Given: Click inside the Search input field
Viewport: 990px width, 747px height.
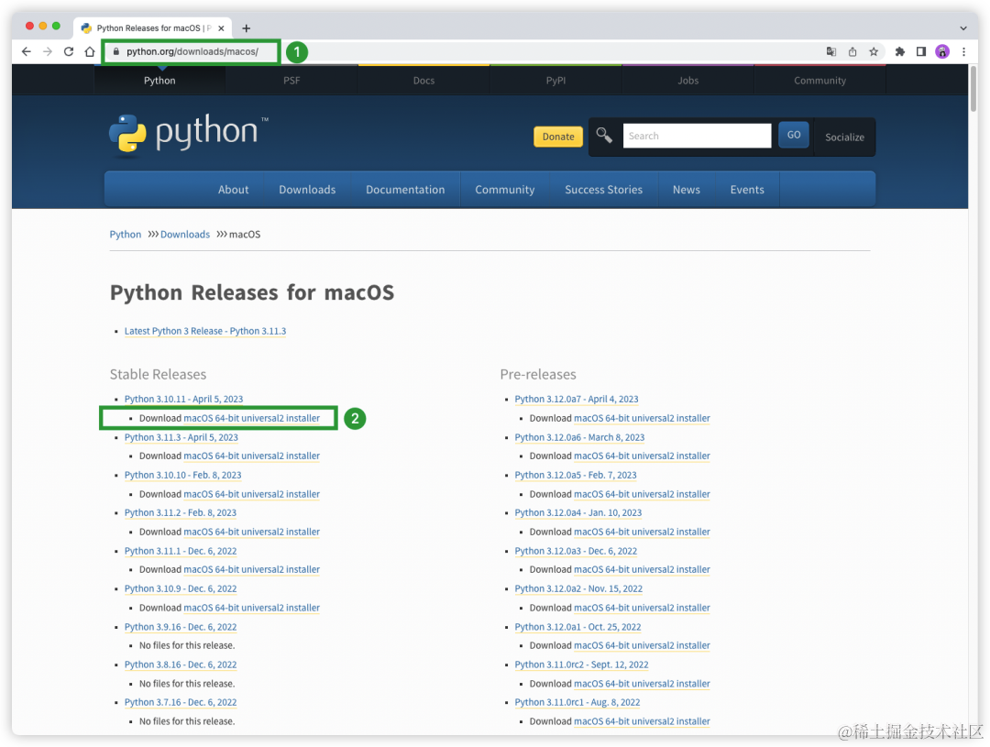Looking at the screenshot, I should pos(697,135).
